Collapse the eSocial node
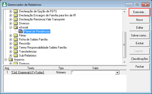The width and height of the screenshot is (152, 94). 11,27
